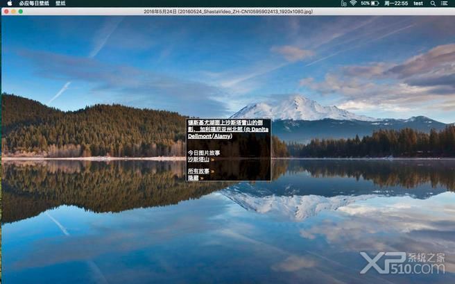Image resolution: width=455 pixels, height=284 pixels.
Task: Open the 所有故事 link
Action: pyautogui.click(x=201, y=171)
